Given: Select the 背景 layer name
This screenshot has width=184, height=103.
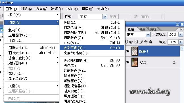Looking at the screenshot, I should click(x=143, y=62).
